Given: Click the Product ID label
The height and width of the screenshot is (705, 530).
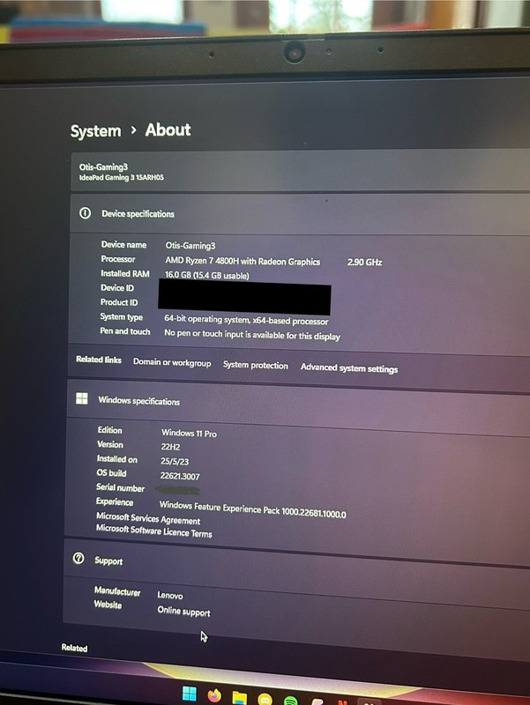Looking at the screenshot, I should pos(119,302).
